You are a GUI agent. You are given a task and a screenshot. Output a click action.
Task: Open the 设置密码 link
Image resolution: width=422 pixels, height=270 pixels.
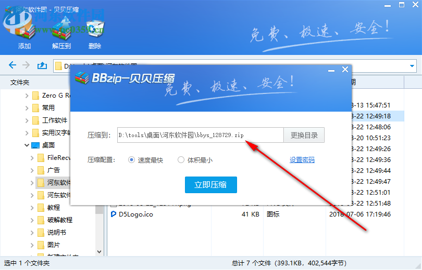click(302, 160)
